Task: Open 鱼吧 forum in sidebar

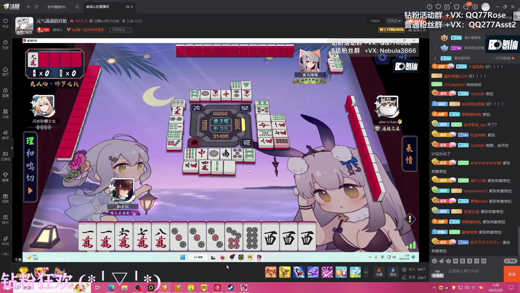Action: [5, 135]
